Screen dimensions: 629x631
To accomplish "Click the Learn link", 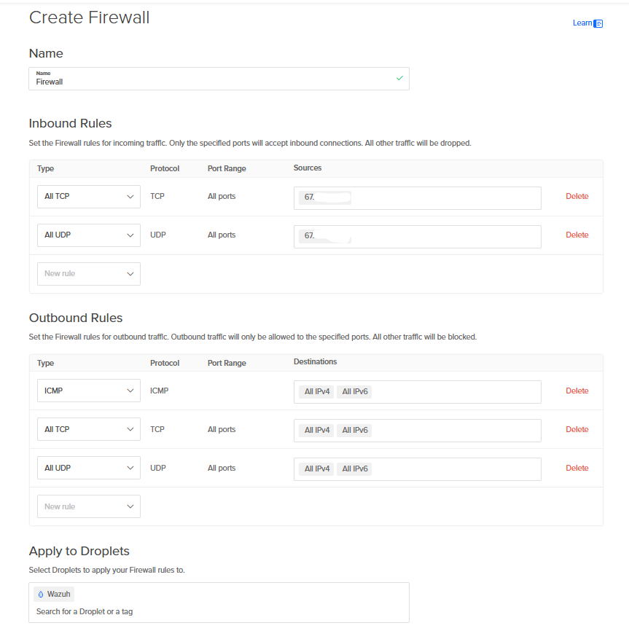I will (x=582, y=23).
